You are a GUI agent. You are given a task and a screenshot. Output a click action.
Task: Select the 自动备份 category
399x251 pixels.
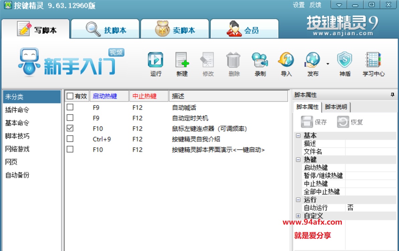[32, 175]
